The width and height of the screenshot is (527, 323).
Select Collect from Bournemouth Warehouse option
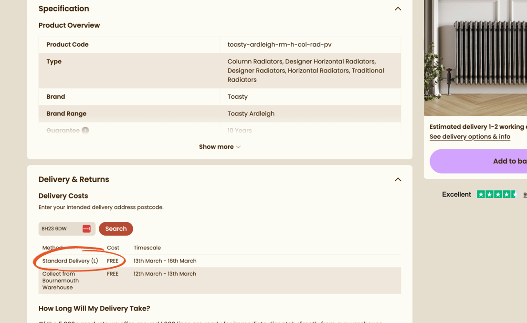61,281
